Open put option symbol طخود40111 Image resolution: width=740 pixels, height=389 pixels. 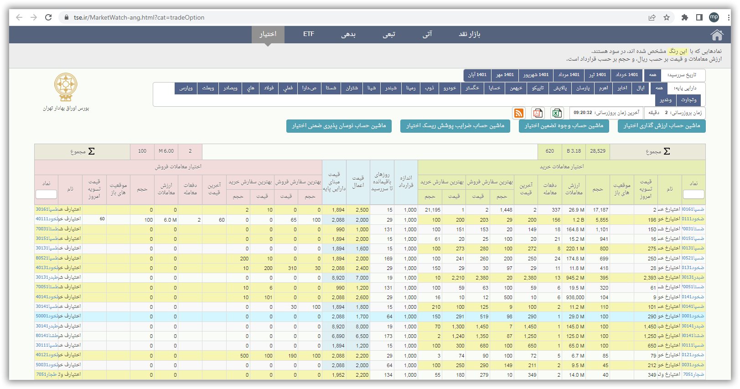(x=47, y=219)
